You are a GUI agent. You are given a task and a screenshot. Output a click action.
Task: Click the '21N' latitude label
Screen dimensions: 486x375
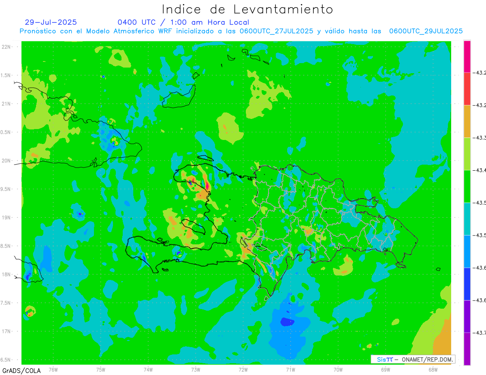coord(6,104)
